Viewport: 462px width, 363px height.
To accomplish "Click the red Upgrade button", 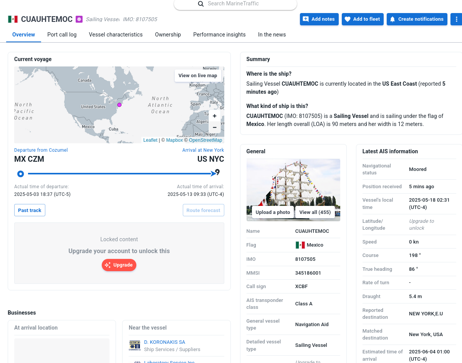I will coord(119,265).
